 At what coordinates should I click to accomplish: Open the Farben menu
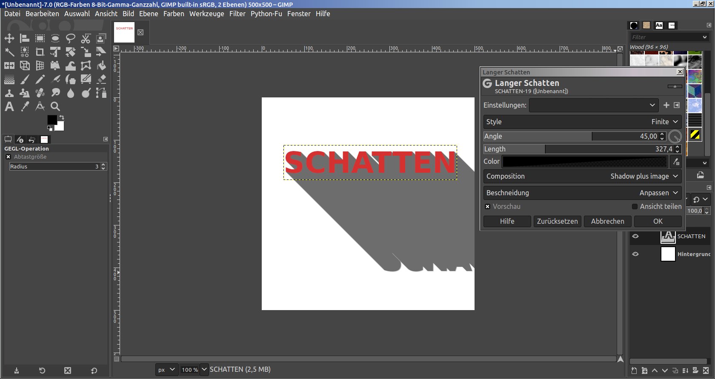tap(174, 14)
